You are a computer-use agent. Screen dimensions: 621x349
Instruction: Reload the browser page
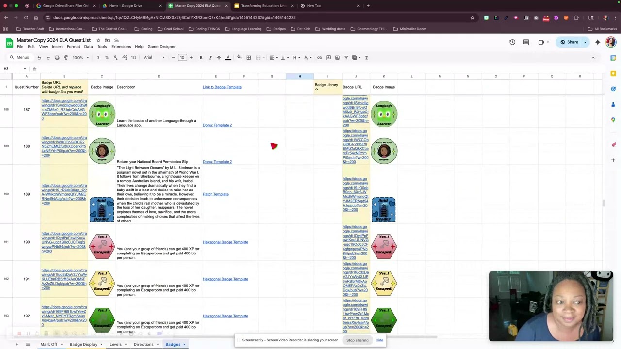(26, 18)
